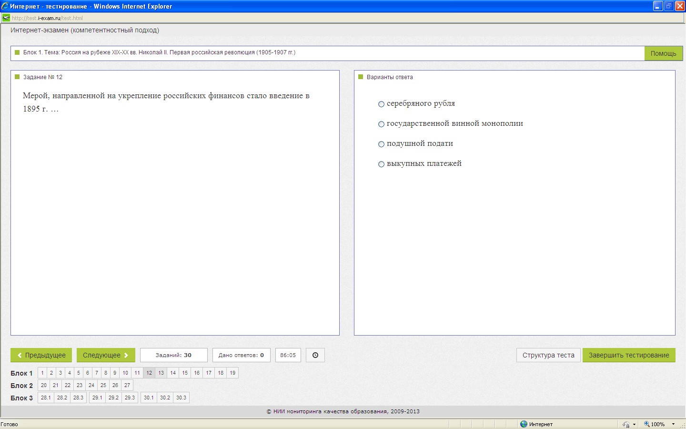Image resolution: width=686 pixels, height=429 pixels.
Task: Jump to question 28.1 in Блок 3
Action: pyautogui.click(x=46, y=398)
